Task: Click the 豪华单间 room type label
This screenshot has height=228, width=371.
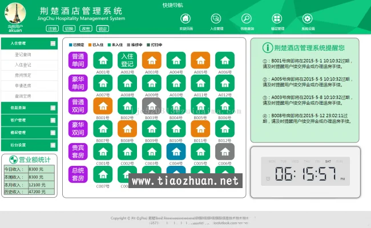Action: pyautogui.click(x=78, y=83)
